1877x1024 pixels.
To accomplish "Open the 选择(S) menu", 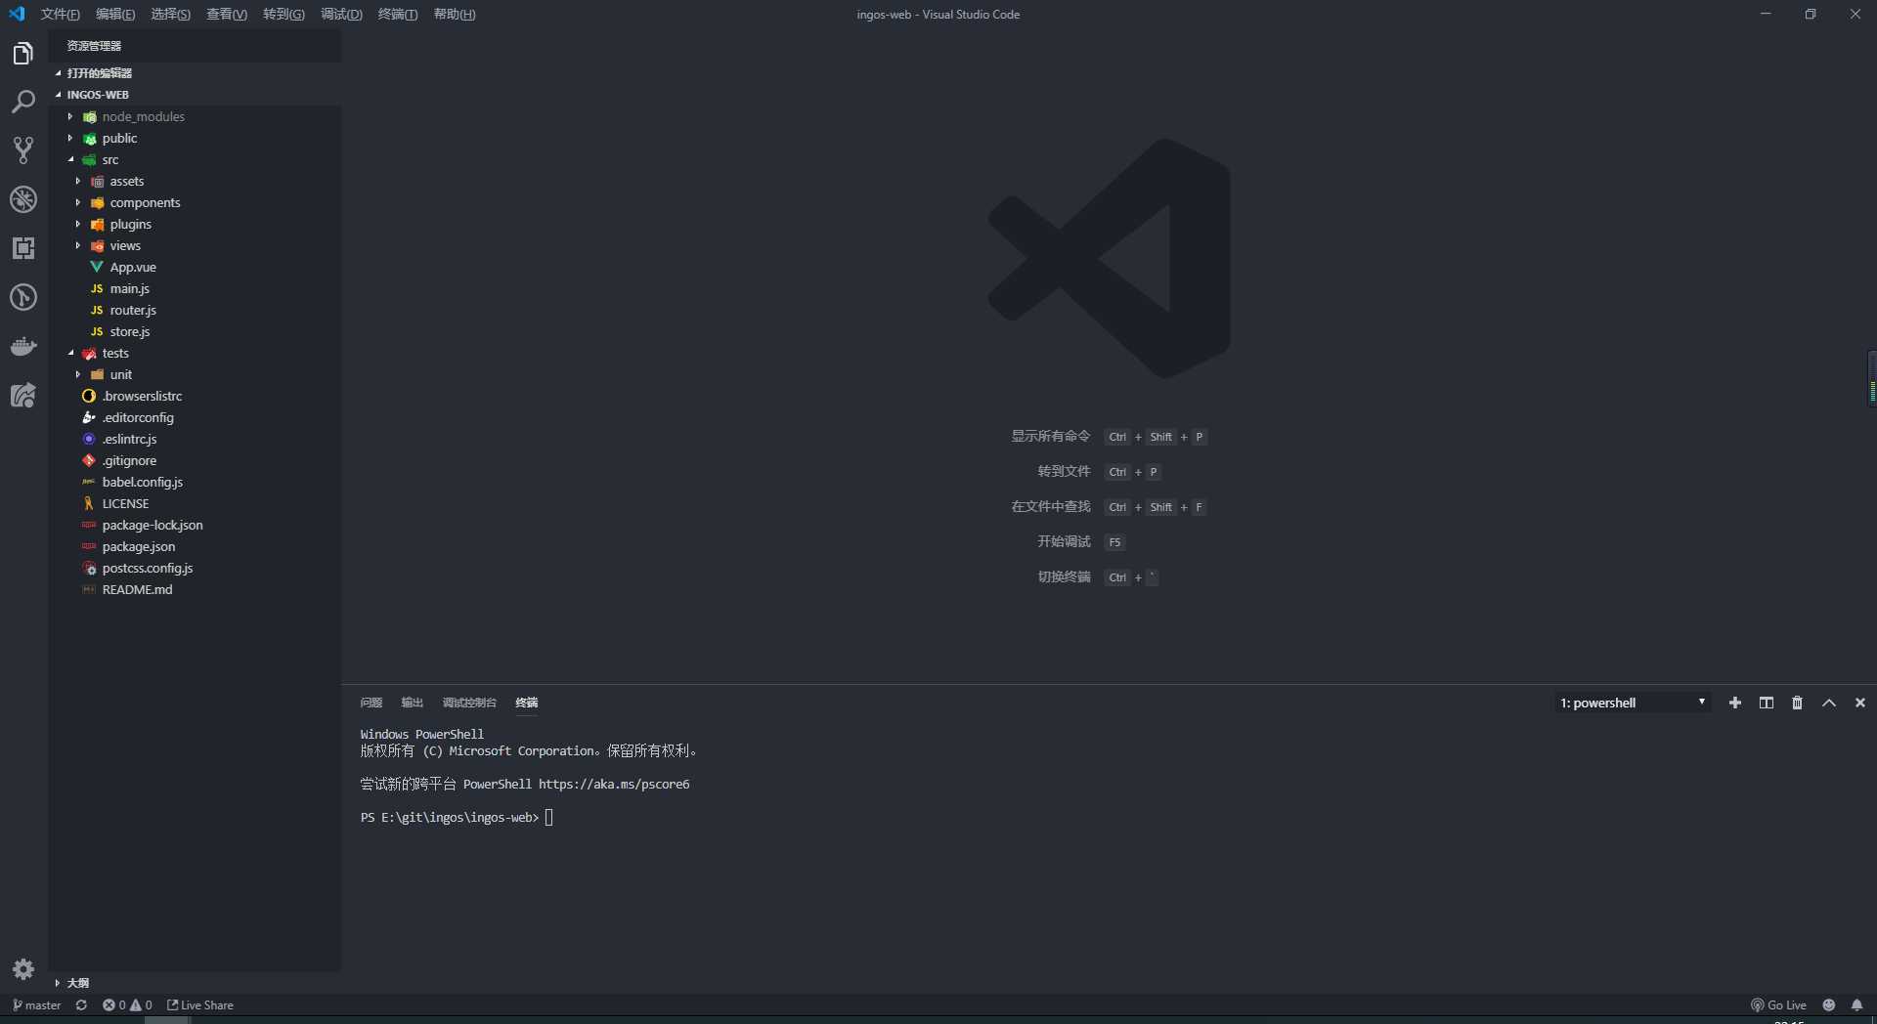I will pyautogui.click(x=171, y=15).
